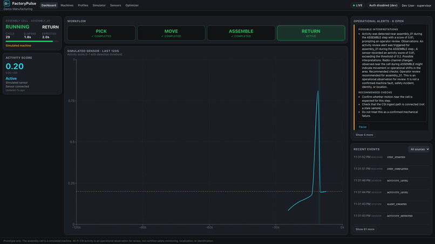Click the dotted detection threshold line
This screenshot has width=435, height=244.
point(209,191)
